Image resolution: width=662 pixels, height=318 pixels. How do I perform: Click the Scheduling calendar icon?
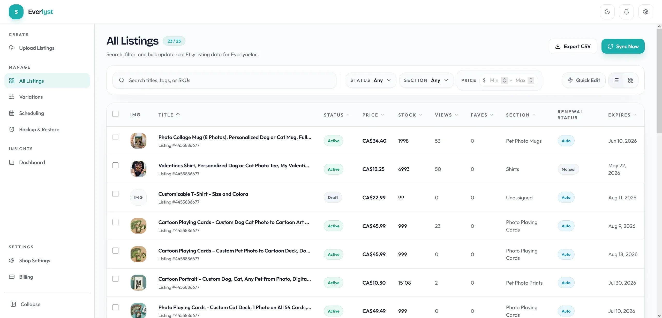tap(12, 113)
